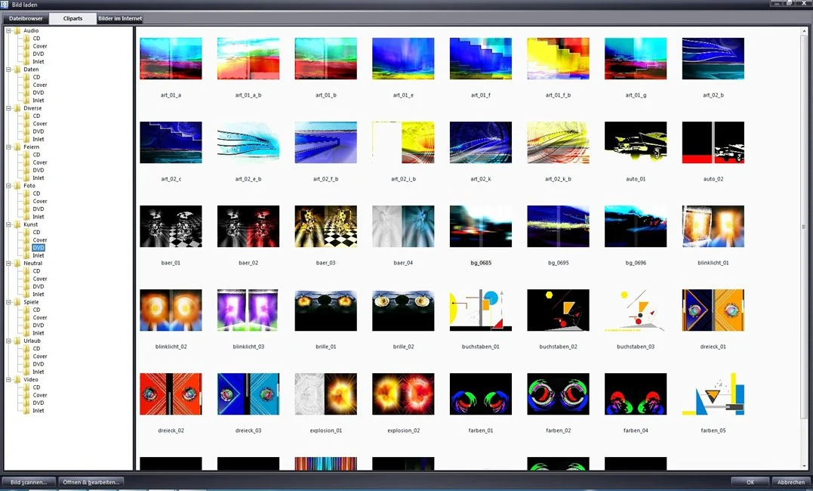Select the art_02_i_b clipart thumbnail
The image size is (813, 491).
pos(403,143)
